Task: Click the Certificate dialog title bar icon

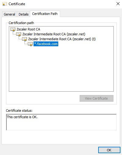Action: [x=5, y=4]
